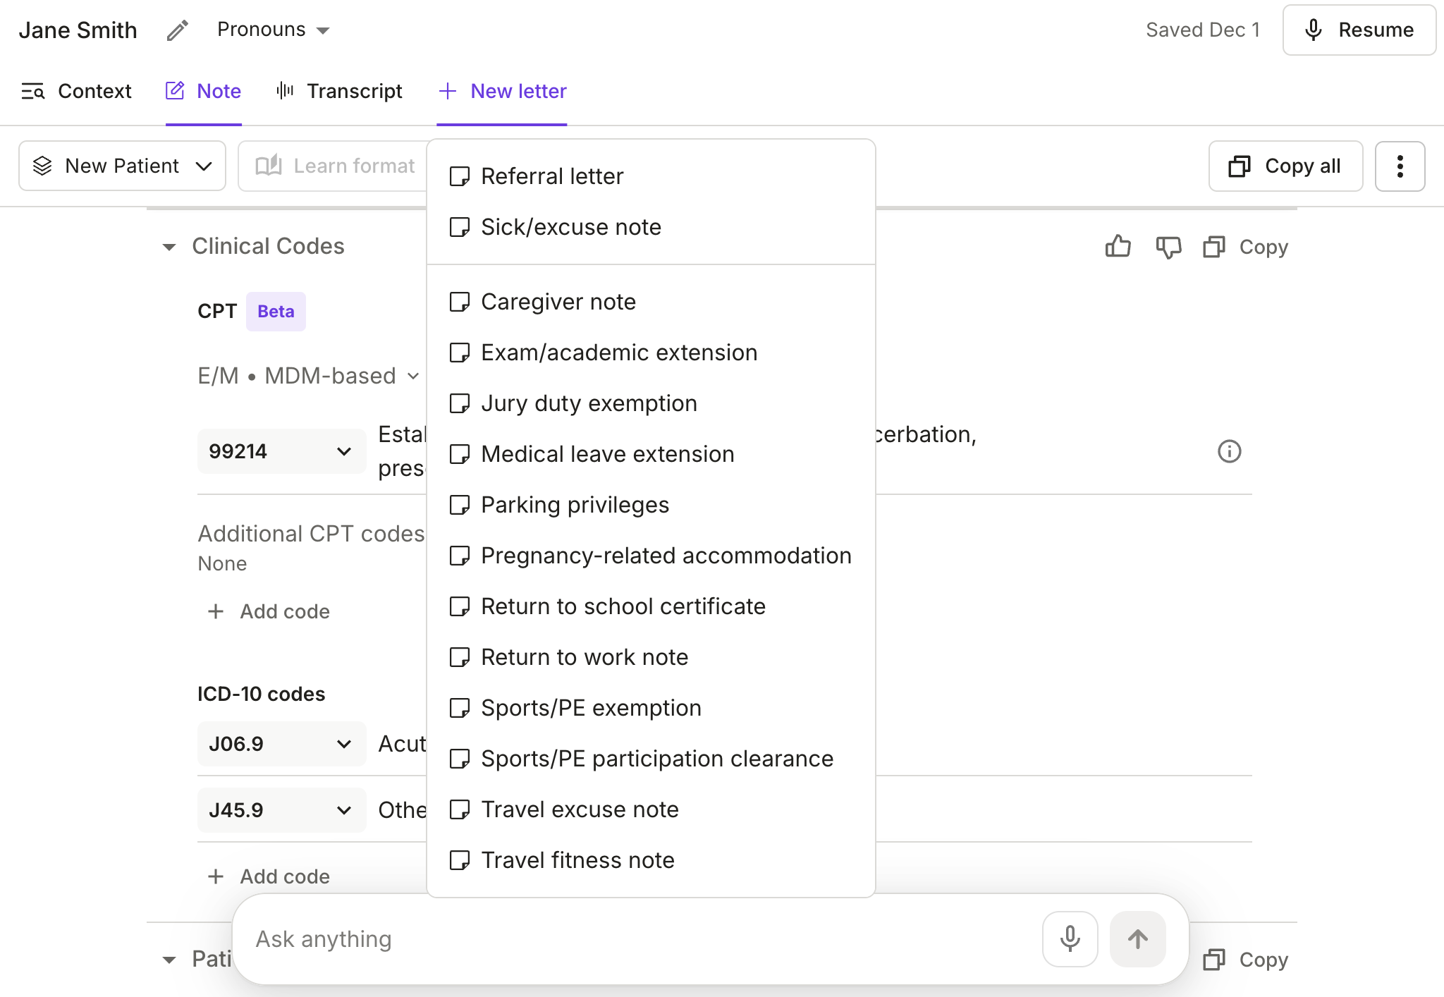Give thumbs up on Clinical Codes

click(1118, 247)
